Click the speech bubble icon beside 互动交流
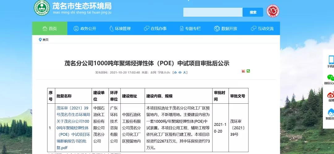This screenshot has height=154, width=334. [x=254, y=28]
